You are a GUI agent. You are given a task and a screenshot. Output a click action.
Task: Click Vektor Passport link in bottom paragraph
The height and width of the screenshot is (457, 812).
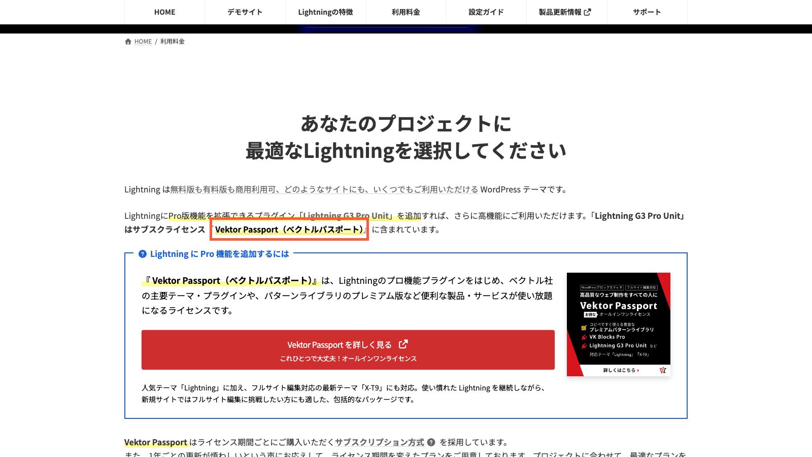pyautogui.click(x=156, y=442)
